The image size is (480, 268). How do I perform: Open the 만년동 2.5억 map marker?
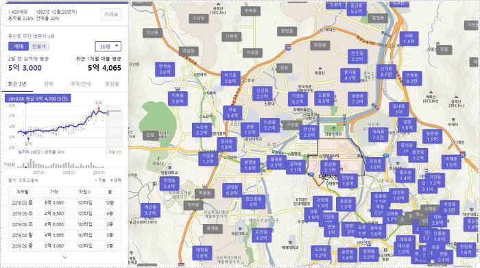click(309, 132)
